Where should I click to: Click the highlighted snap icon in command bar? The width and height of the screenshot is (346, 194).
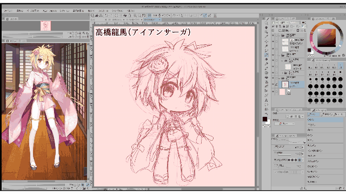click(x=149, y=16)
